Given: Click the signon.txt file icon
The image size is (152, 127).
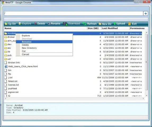Looking at the screenshot, I should click(6, 92).
